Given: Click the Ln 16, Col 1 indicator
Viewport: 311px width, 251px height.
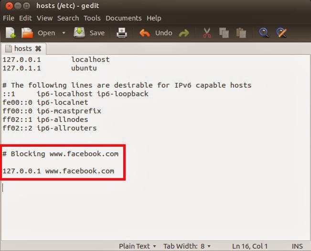Looking at the screenshot, I should tap(250, 246).
